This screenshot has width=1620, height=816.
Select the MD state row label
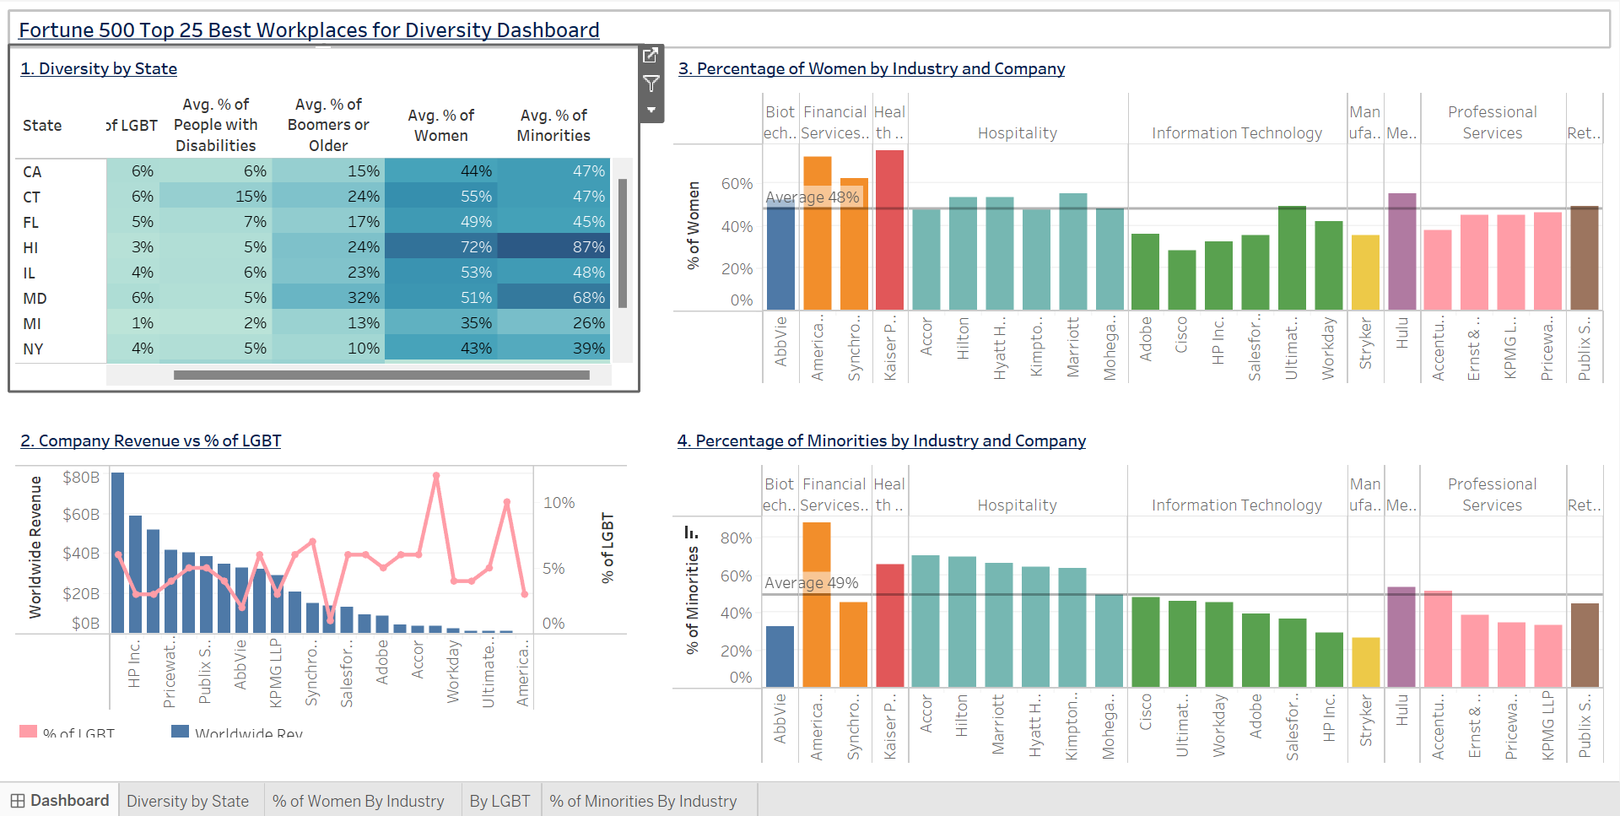pos(35,298)
